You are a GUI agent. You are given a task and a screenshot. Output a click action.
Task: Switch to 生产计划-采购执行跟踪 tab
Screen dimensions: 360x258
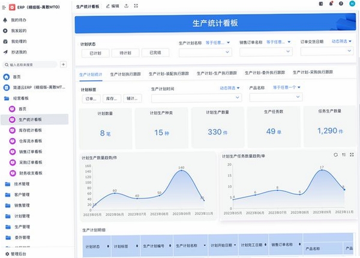(x=313, y=73)
